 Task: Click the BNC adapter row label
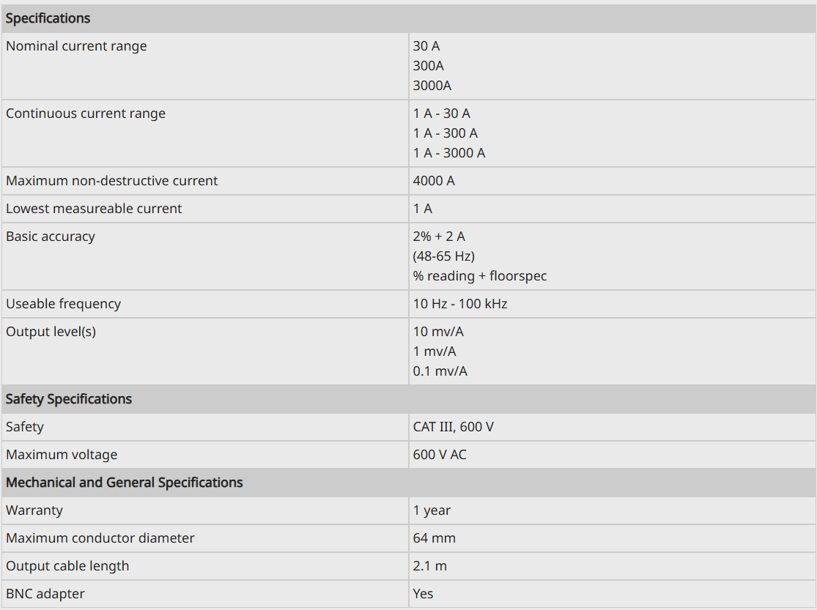click(45, 594)
